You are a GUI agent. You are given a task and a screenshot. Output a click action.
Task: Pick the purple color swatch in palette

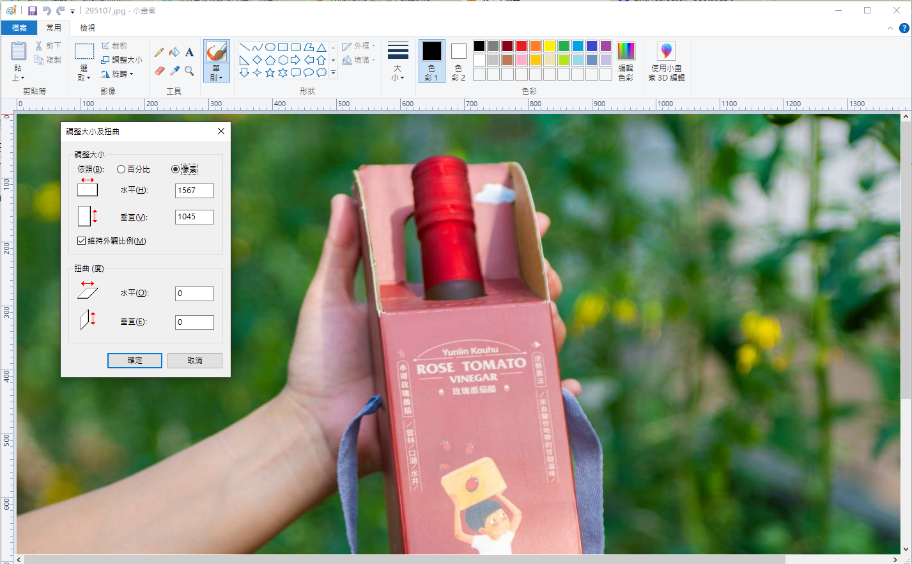tap(606, 46)
